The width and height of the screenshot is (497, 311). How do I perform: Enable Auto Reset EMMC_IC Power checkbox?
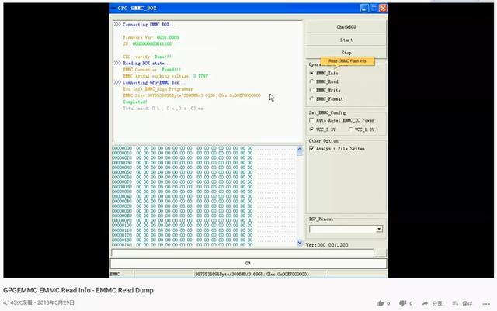point(311,120)
